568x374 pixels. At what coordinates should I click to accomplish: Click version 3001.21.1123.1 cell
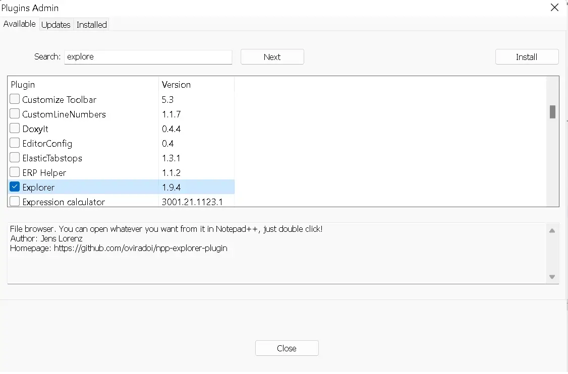coord(192,202)
